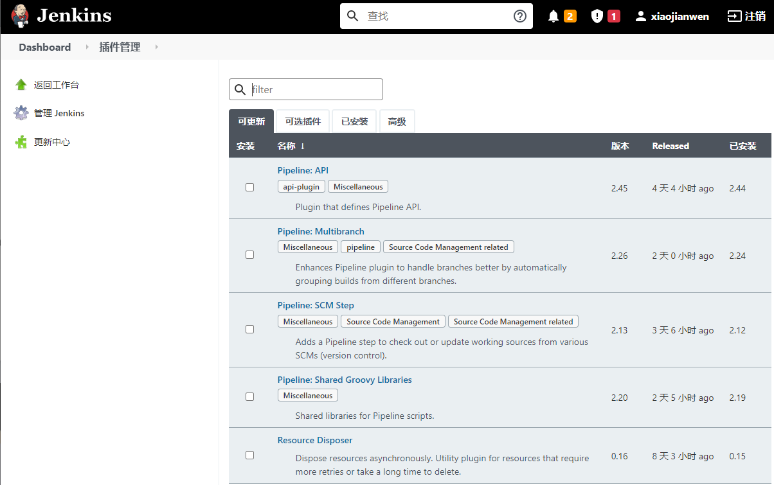The image size is (774, 485).
Task: Check the Pipeline: SCM Step checkbox
Action: [250, 329]
